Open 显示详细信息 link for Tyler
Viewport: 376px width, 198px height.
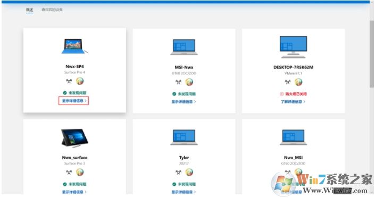(x=183, y=192)
